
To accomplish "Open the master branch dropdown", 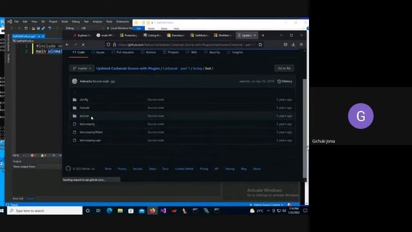I will point(82,68).
